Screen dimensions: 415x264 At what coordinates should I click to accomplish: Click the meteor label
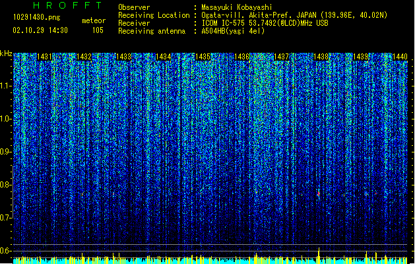[x=94, y=20]
